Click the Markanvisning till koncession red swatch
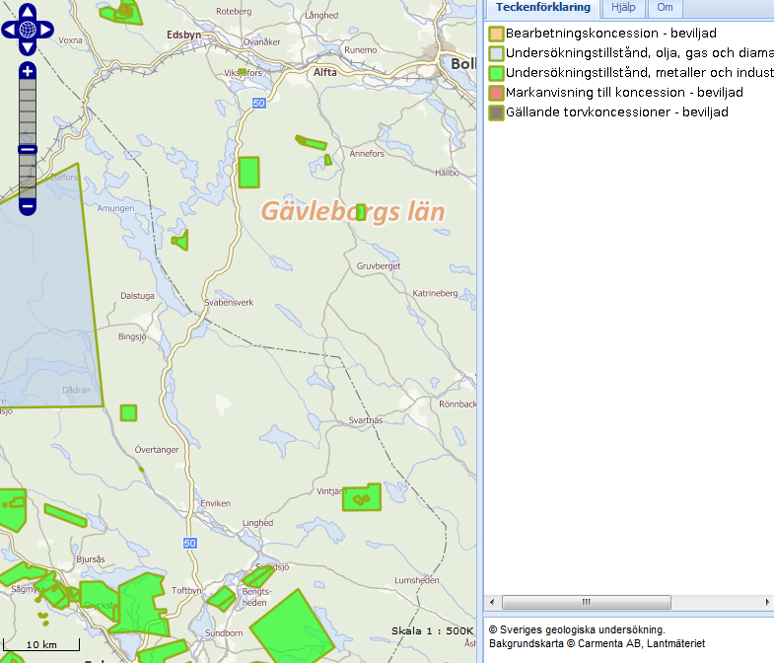The width and height of the screenshot is (774, 663). click(496, 93)
